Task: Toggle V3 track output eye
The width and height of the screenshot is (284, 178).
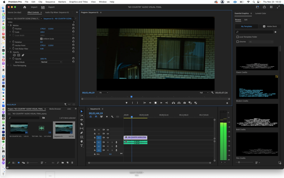Action: point(108,130)
